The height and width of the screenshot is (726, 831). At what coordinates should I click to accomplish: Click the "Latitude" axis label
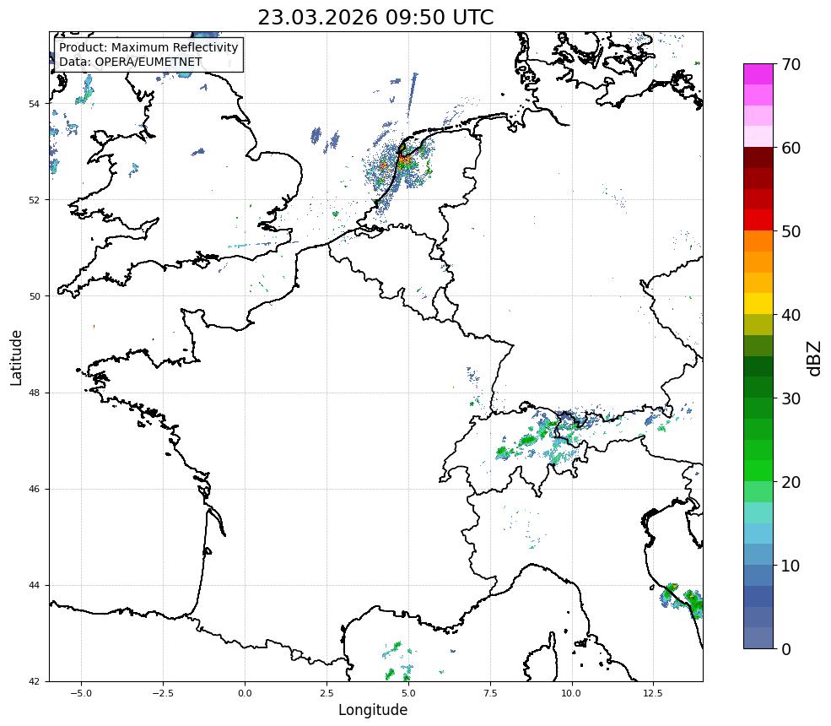(16, 357)
